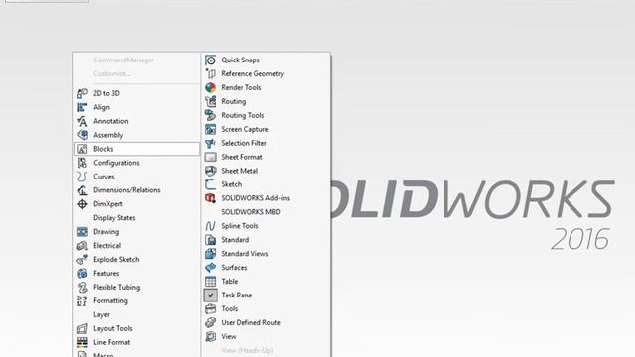Click the Layout Tools icon
This screenshot has width=635, height=357.
tap(82, 328)
